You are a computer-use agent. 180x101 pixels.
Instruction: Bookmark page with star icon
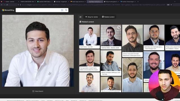[171, 5]
